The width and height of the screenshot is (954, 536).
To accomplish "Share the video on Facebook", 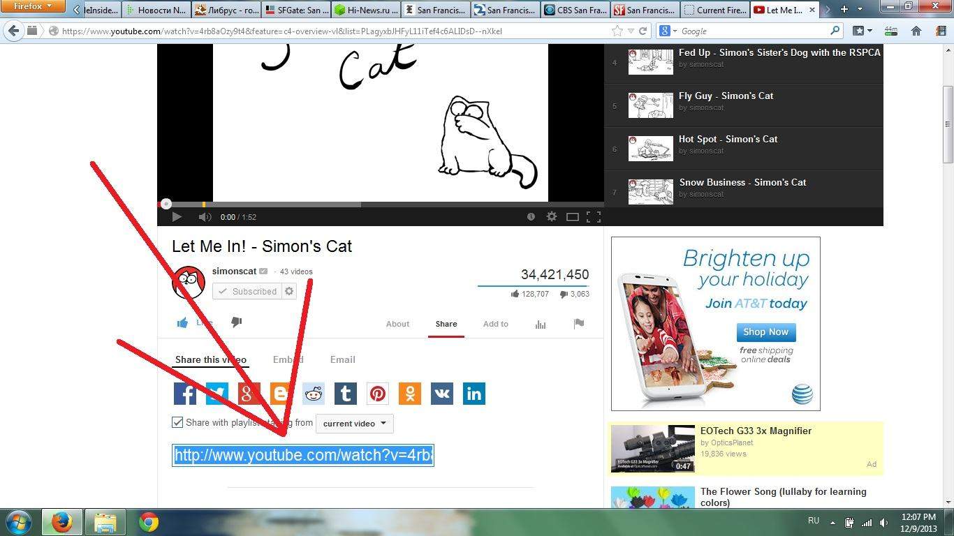I will pos(185,394).
